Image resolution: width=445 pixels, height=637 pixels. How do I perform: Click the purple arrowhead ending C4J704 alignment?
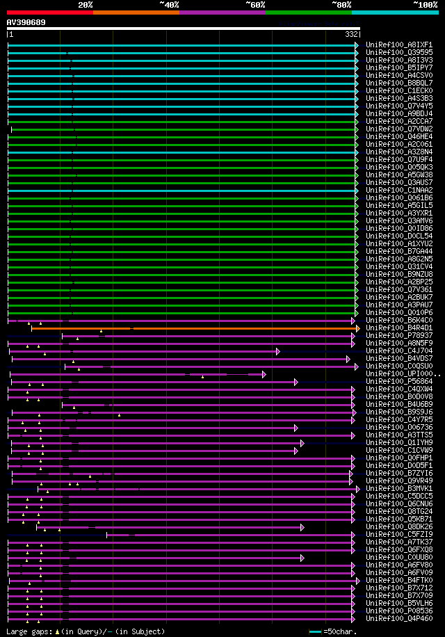(277, 351)
